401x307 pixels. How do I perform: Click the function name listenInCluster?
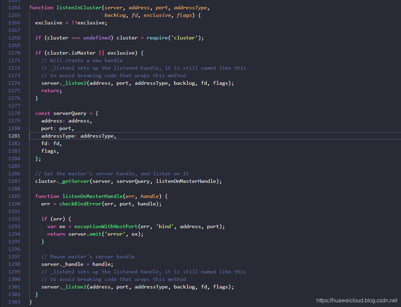point(79,8)
